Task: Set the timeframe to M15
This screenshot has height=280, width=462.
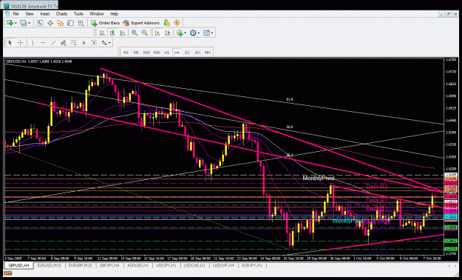Action: (146, 53)
